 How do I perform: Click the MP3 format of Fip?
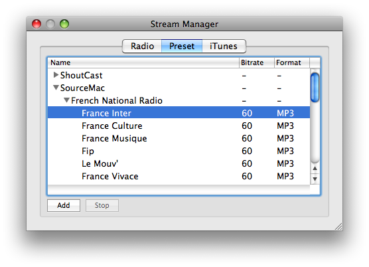tap(285, 151)
